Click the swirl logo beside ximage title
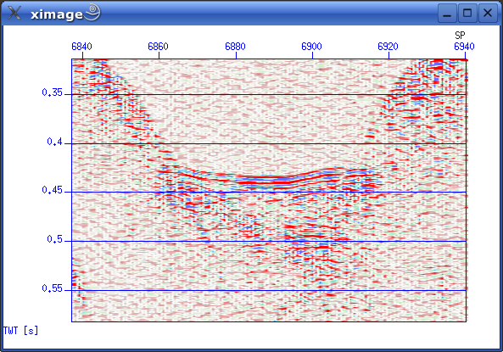 [x=92, y=12]
